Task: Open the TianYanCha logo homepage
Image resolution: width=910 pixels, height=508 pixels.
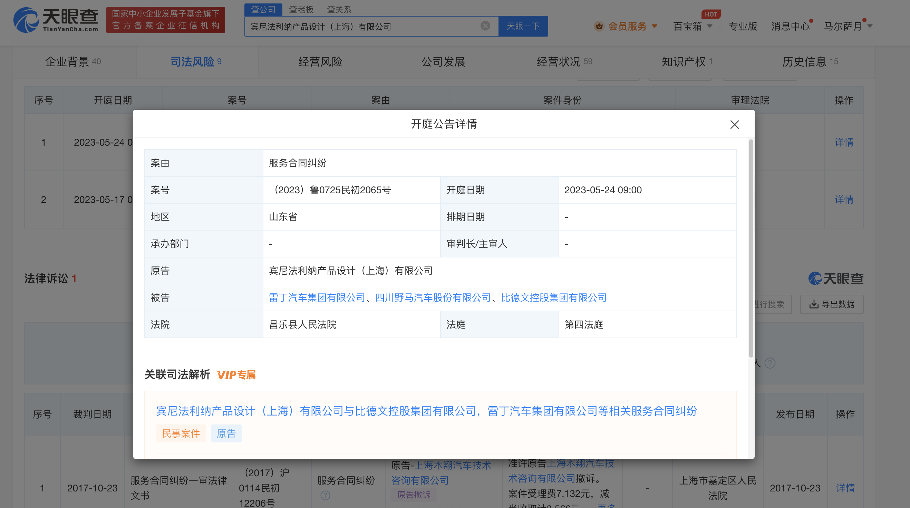Action: [56, 20]
